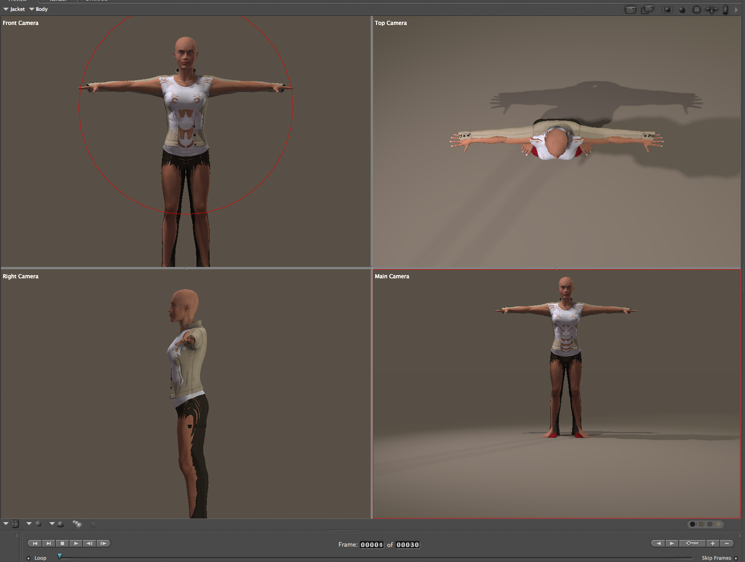The width and height of the screenshot is (745, 562).
Task: Click the hand icon in top toolbar
Action: [725, 10]
